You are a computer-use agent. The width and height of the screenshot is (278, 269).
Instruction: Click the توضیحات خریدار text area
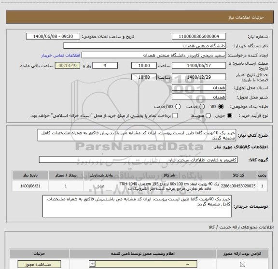[x=137, y=206]
